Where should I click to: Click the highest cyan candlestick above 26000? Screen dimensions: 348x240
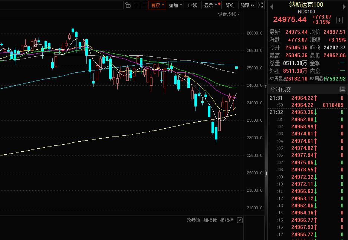(x=73, y=30)
